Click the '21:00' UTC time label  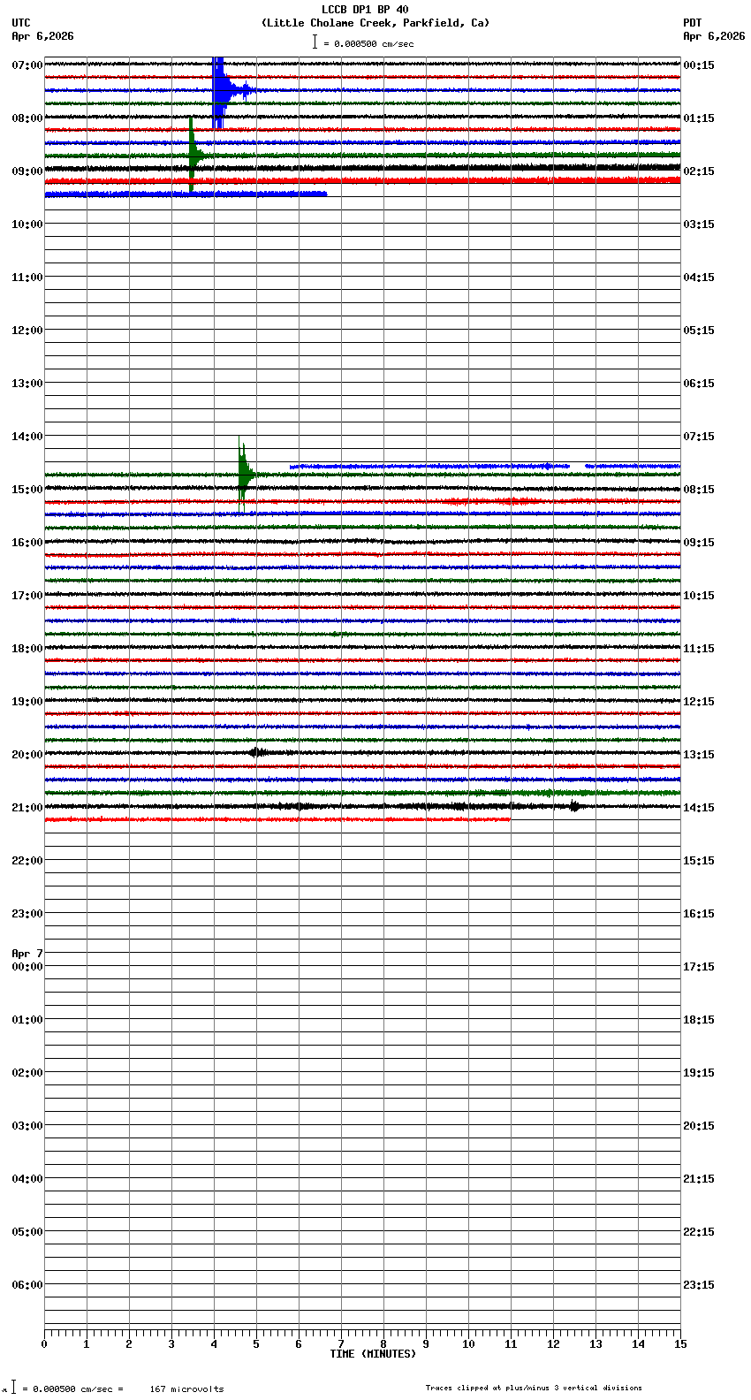27,808
